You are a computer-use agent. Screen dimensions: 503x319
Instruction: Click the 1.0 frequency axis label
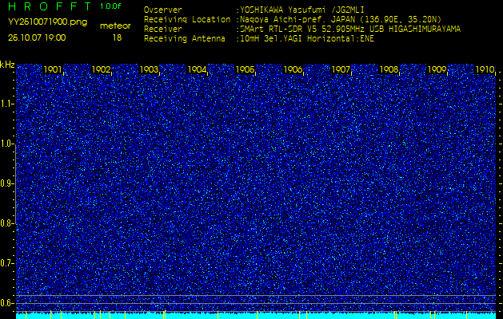click(6, 144)
